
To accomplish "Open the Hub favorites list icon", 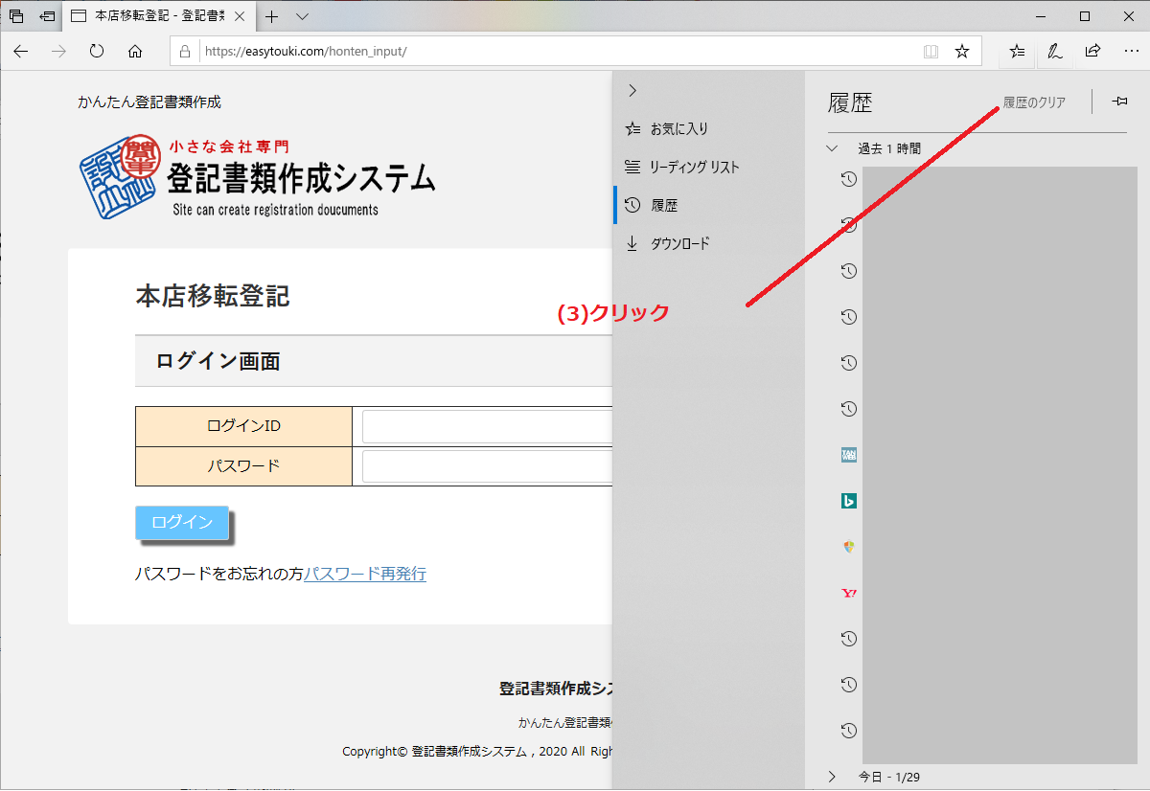I will 1017,51.
